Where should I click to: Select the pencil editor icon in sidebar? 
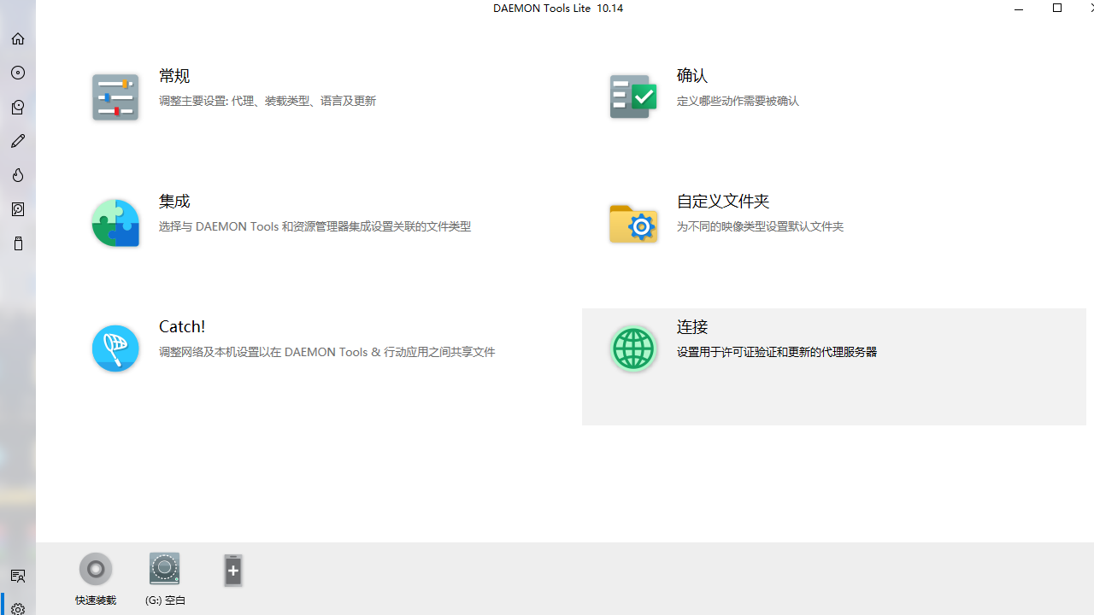17,141
